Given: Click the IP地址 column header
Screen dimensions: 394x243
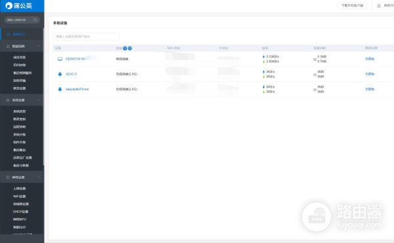Looking at the screenshot, I should coord(223,48).
